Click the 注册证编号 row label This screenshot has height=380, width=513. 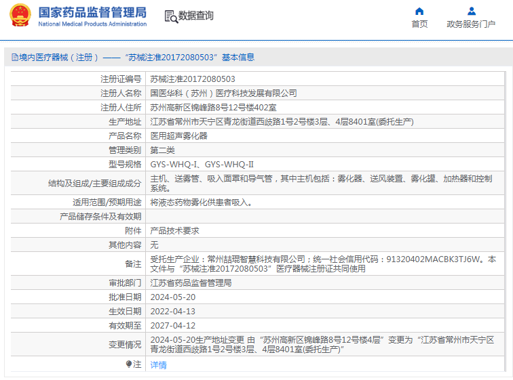tap(121, 79)
